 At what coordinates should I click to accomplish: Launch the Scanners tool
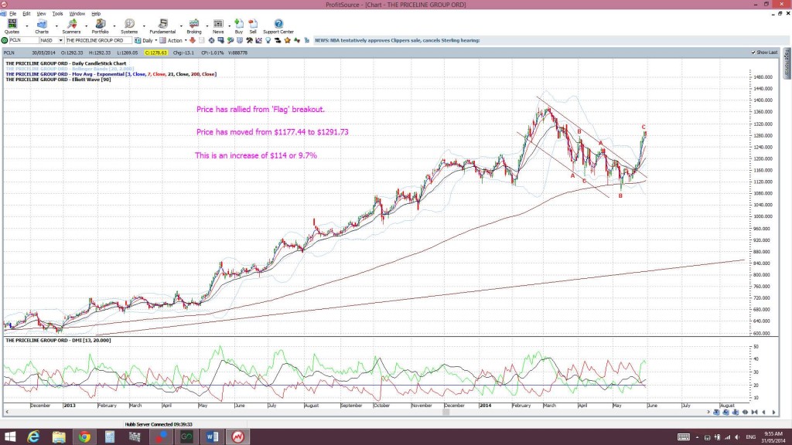click(71, 26)
